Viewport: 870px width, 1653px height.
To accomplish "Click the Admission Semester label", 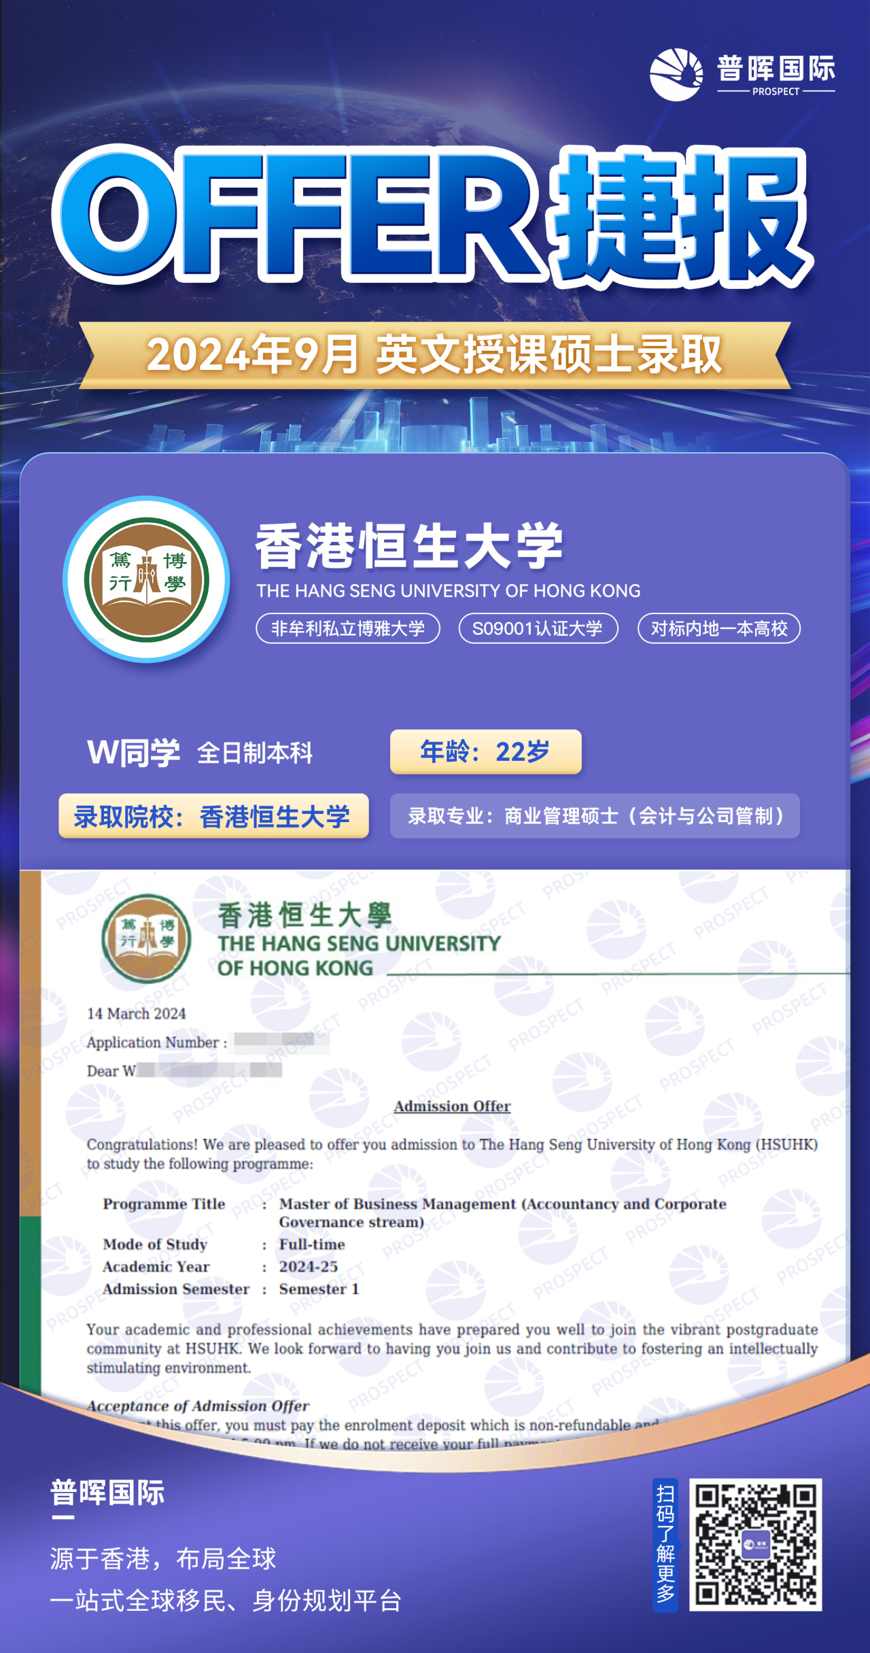I will 176,1289.
